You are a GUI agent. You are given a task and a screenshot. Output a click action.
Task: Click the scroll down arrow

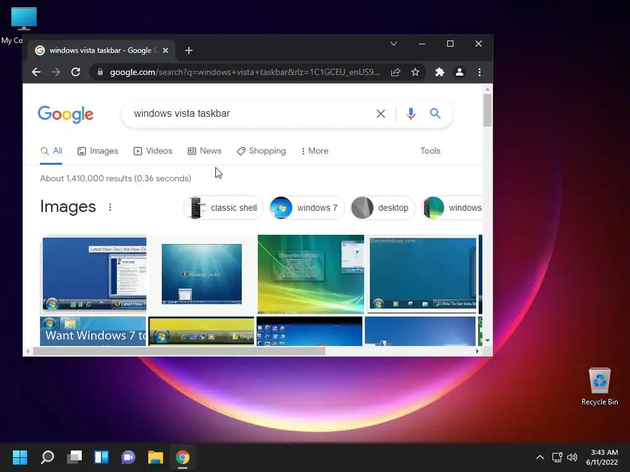487,340
